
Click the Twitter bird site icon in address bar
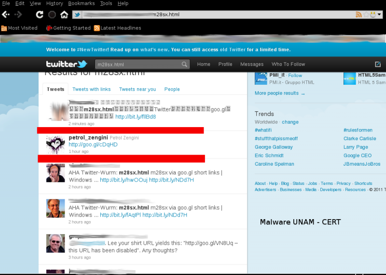(77, 15)
